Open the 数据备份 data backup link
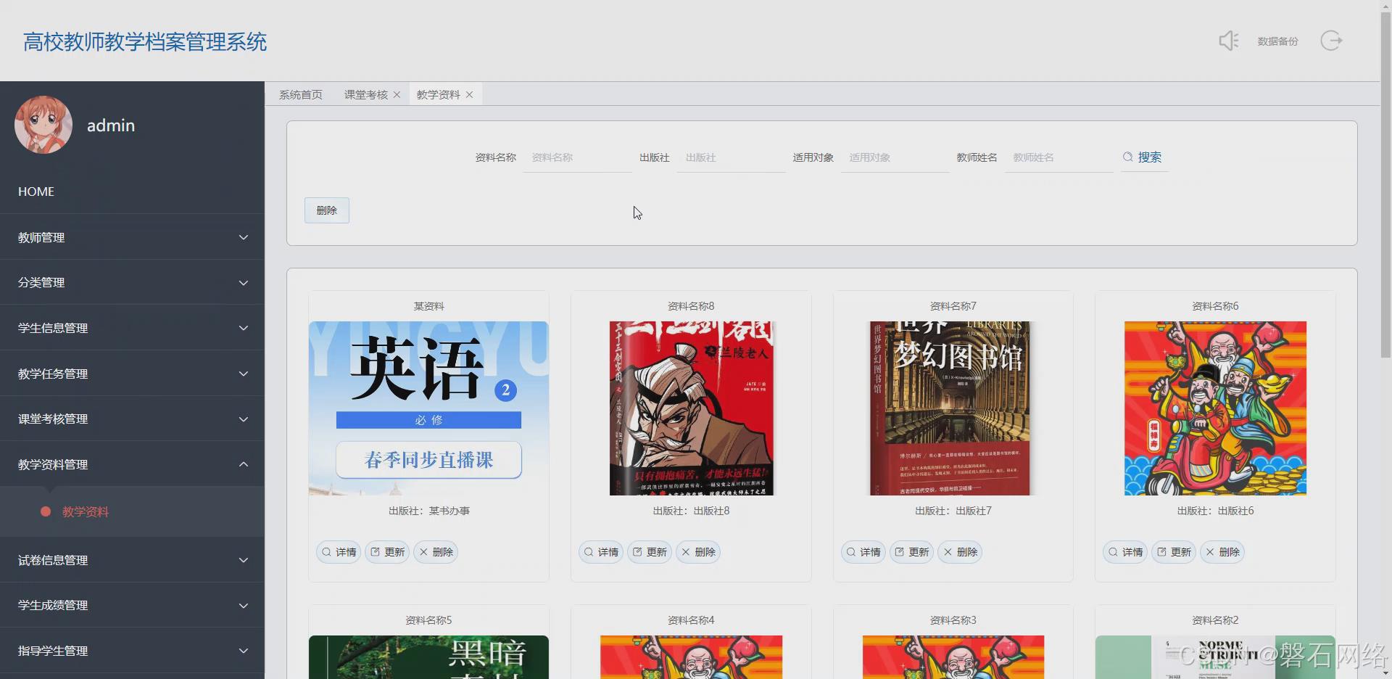 (1277, 41)
